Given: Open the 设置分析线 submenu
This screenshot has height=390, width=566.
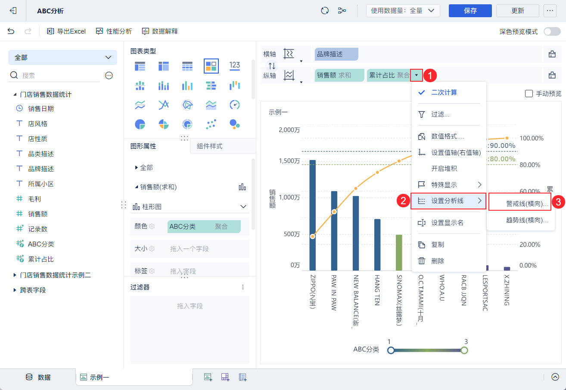Looking at the screenshot, I should tap(449, 200).
